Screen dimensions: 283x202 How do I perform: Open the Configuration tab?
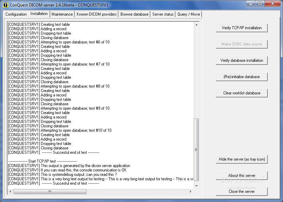pos(16,14)
